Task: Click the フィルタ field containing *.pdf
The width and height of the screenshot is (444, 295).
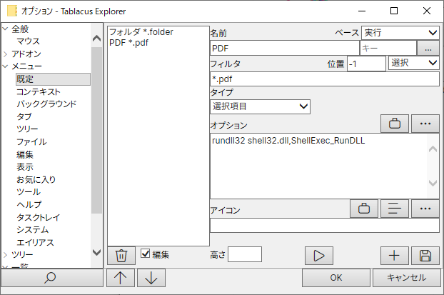Action: click(325, 79)
